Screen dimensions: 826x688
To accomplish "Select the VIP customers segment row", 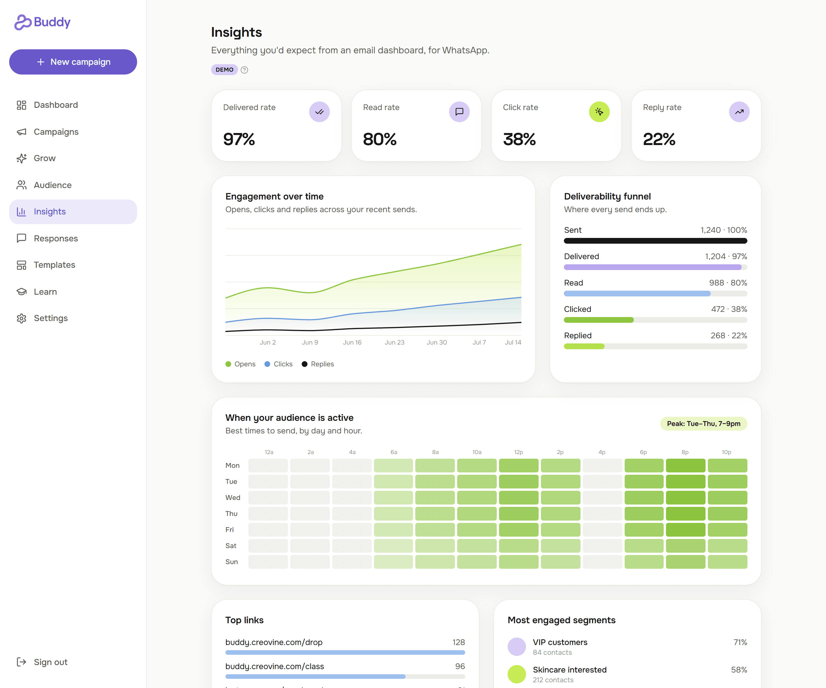I will click(x=627, y=647).
